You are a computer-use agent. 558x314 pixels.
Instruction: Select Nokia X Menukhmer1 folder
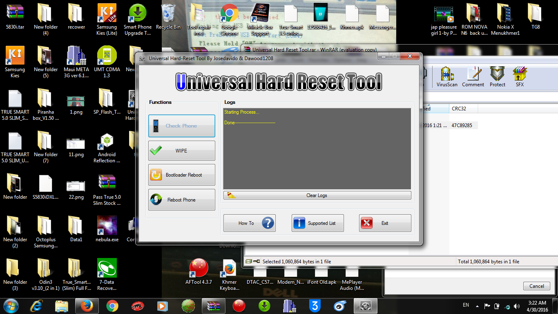(505, 19)
